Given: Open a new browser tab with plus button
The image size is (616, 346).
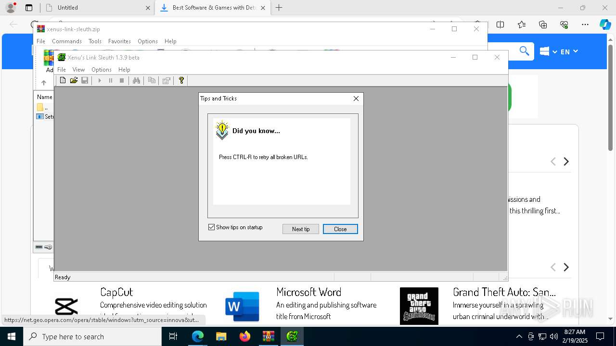Looking at the screenshot, I should 279,8.
